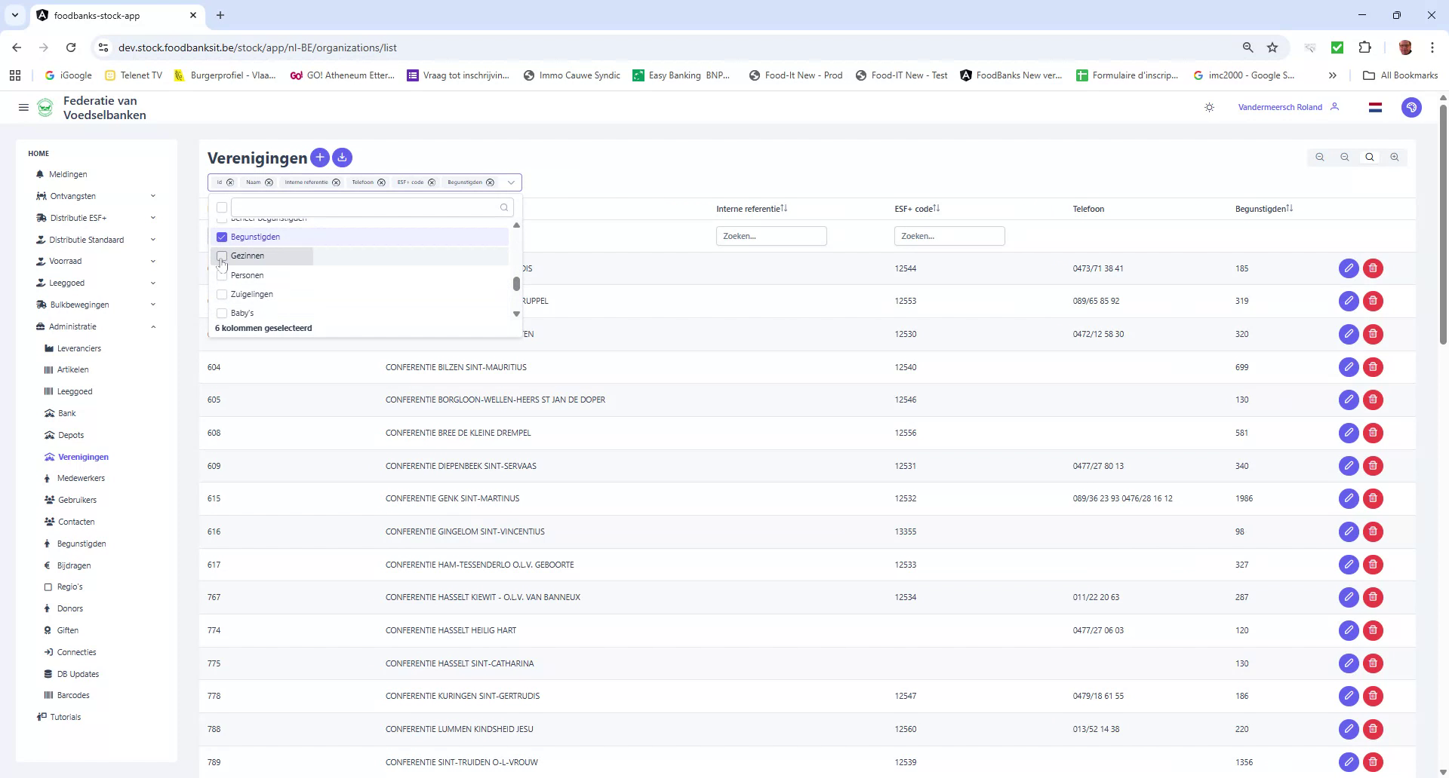Open the Verenigingen sidebar entry

[83, 456]
